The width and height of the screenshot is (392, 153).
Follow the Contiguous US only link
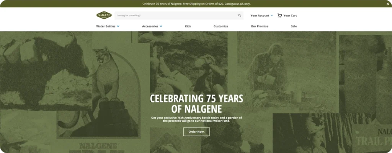tap(237, 4)
